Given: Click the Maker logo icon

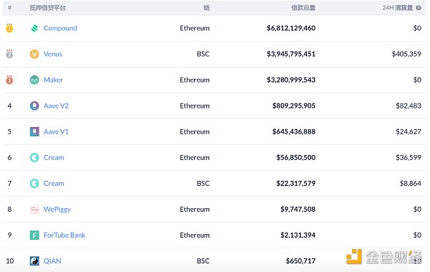Looking at the screenshot, I should click(x=34, y=80).
